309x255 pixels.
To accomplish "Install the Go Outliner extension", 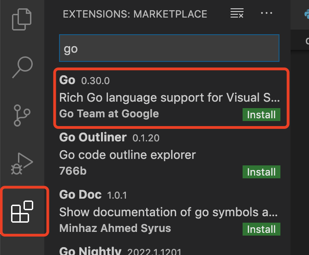I will [x=261, y=172].
